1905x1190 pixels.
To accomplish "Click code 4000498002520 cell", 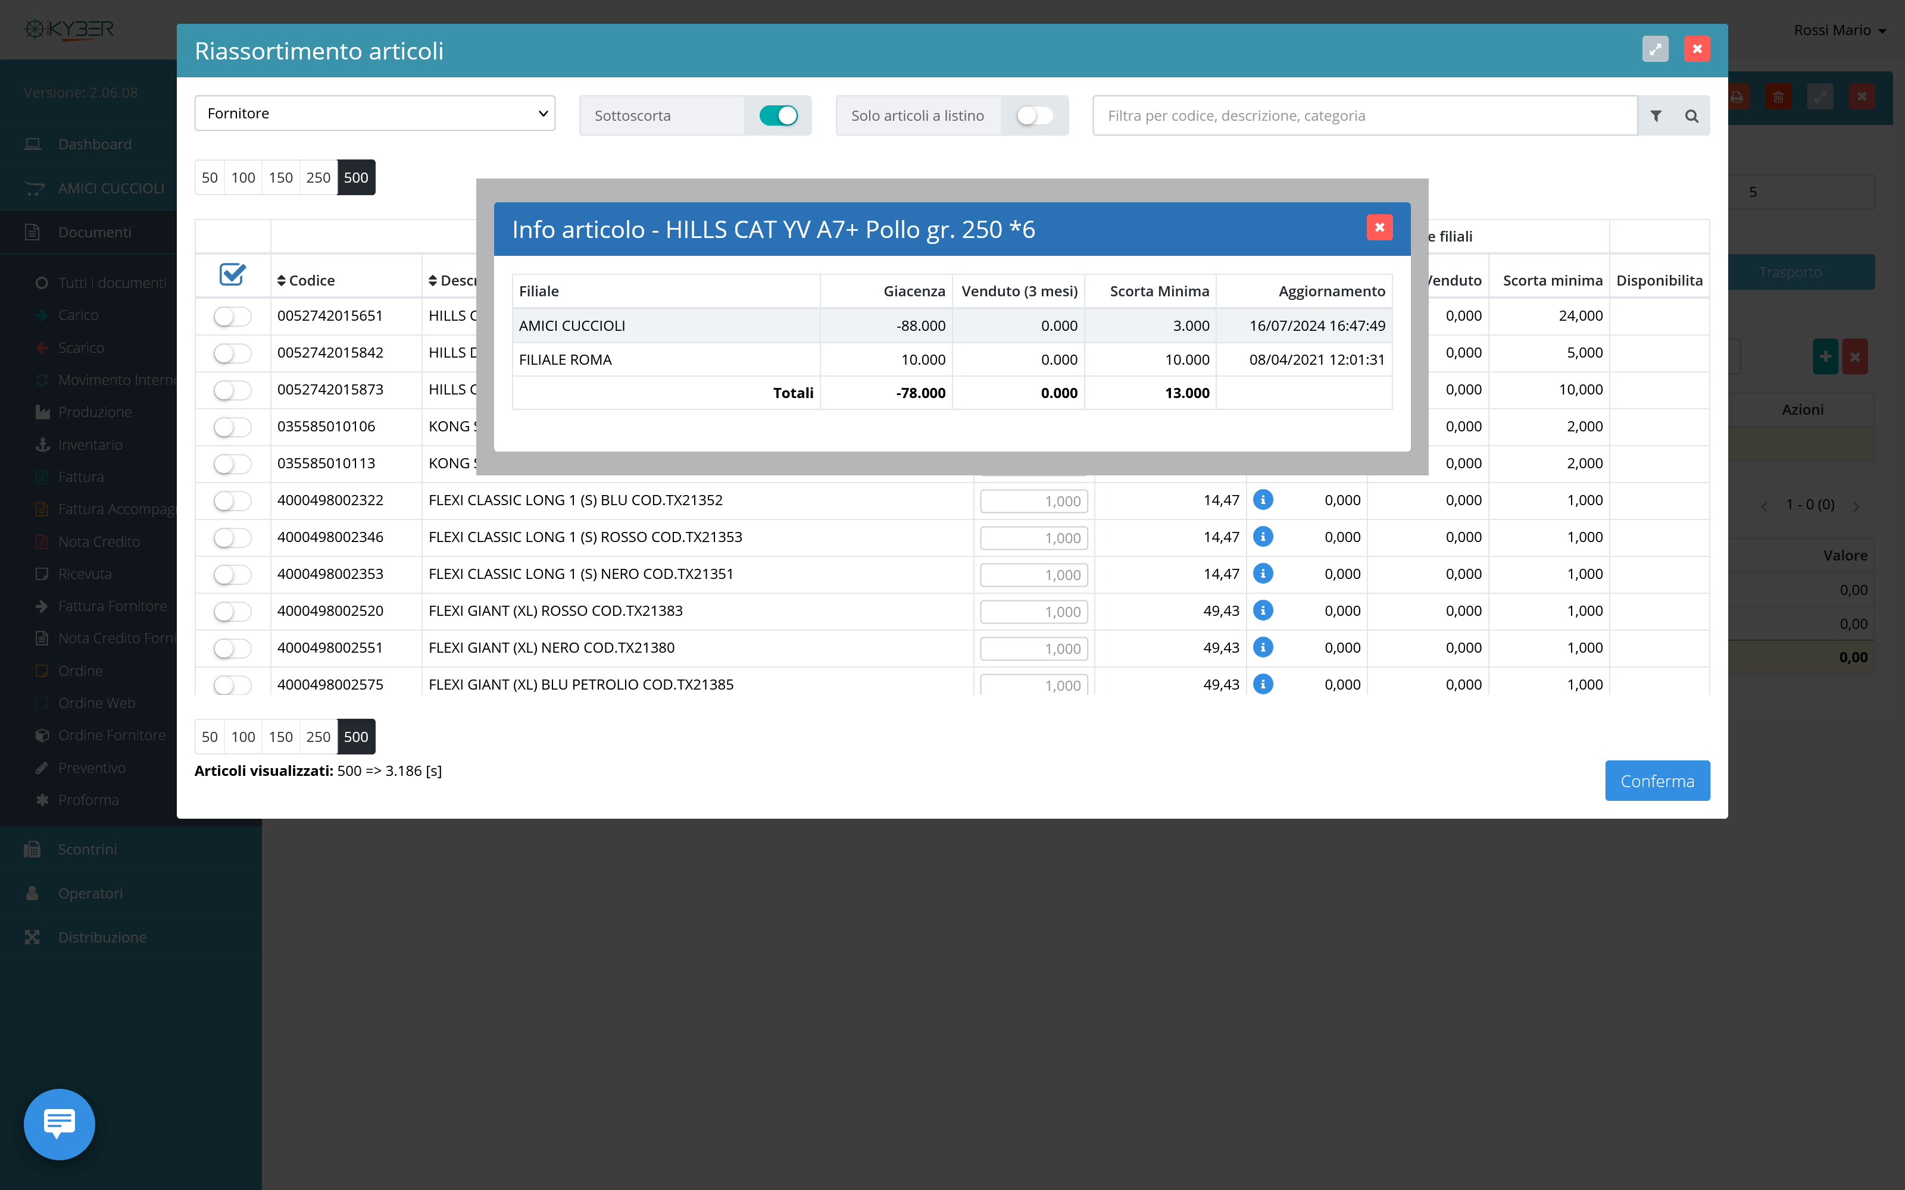I will [346, 612].
